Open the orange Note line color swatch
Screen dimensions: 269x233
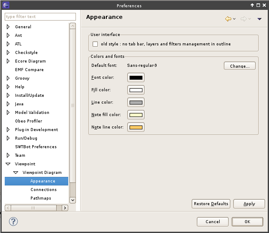point(136,127)
